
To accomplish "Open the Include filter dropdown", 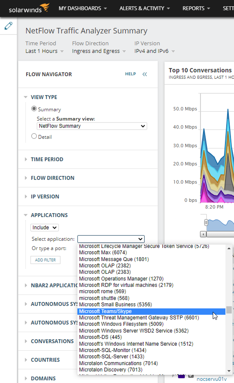I will (x=45, y=227).
